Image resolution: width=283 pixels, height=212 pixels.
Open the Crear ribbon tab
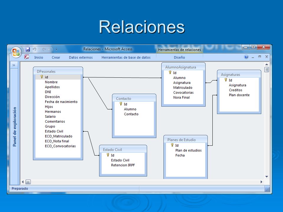coord(56,57)
